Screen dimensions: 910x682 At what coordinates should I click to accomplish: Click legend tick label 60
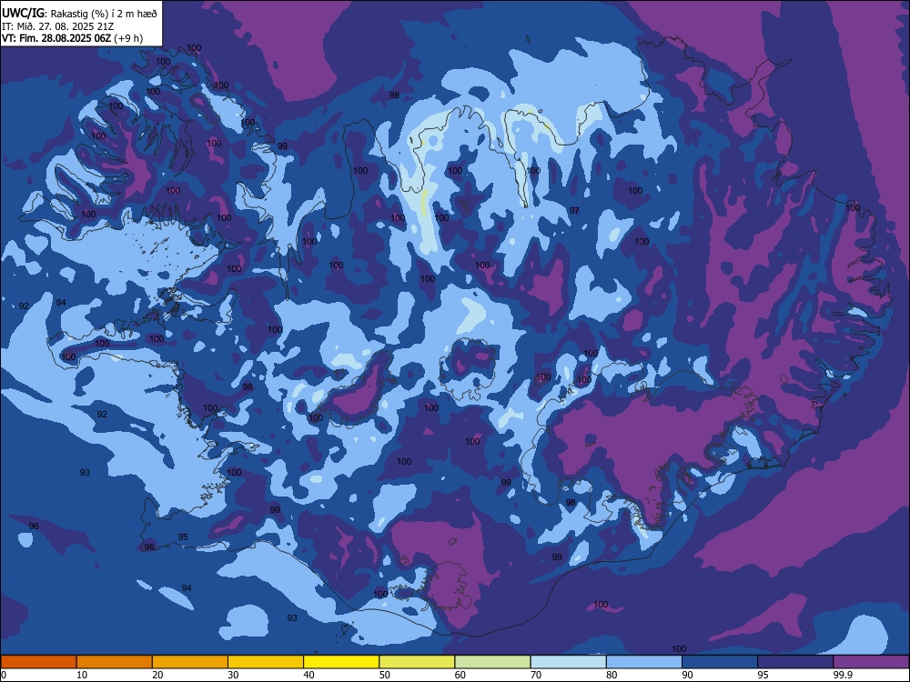(x=460, y=675)
